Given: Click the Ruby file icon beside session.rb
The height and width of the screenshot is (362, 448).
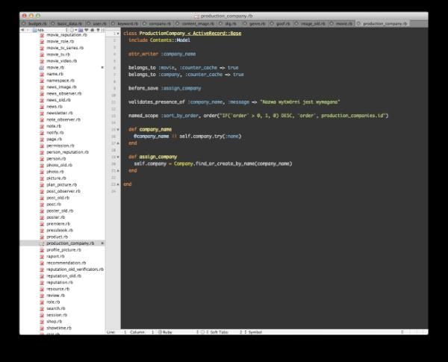Looking at the screenshot, I should [x=43, y=314].
